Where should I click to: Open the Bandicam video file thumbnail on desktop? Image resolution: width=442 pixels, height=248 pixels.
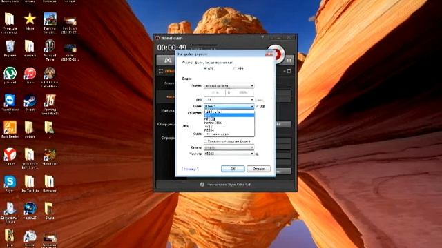70,25
